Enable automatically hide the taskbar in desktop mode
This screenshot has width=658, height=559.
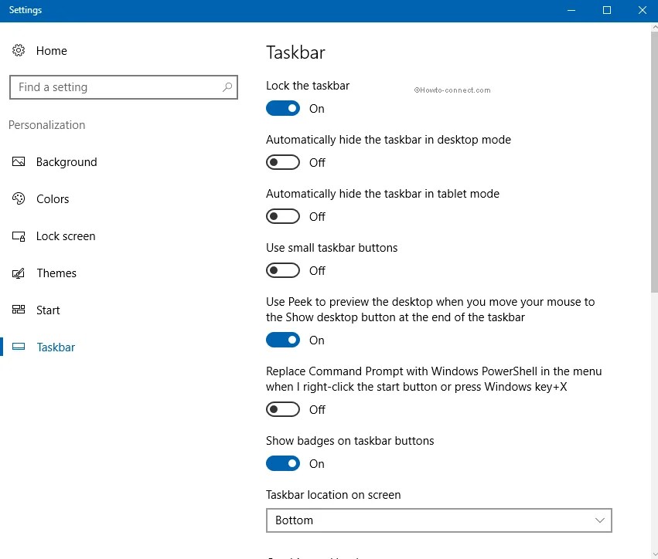click(282, 162)
